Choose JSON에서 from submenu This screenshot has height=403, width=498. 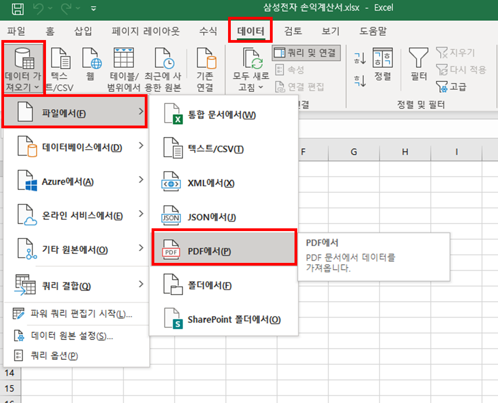pos(224,217)
